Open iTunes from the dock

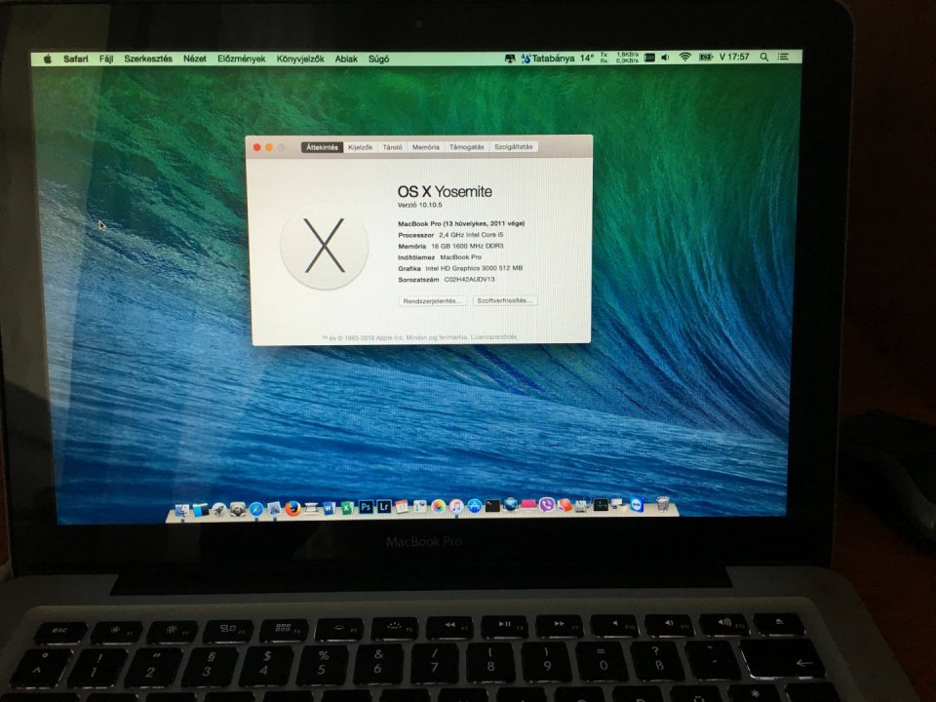pyautogui.click(x=456, y=507)
